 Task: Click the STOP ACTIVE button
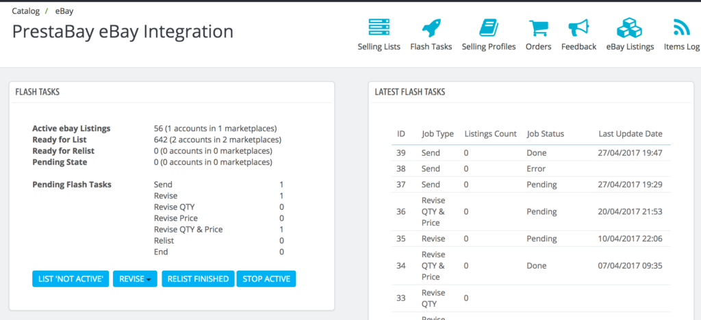click(266, 279)
